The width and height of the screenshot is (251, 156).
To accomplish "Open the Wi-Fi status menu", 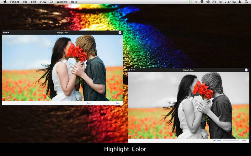I will point(202,2).
